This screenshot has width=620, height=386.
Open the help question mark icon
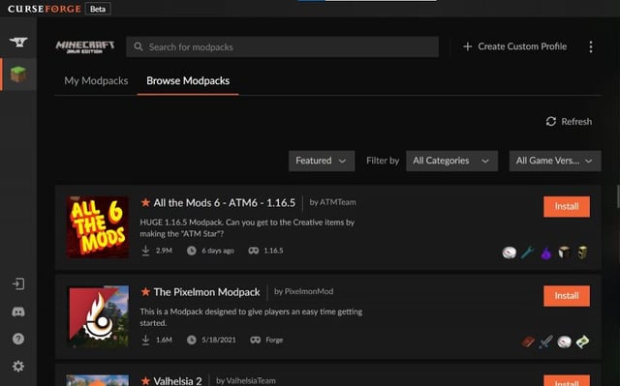click(18, 339)
